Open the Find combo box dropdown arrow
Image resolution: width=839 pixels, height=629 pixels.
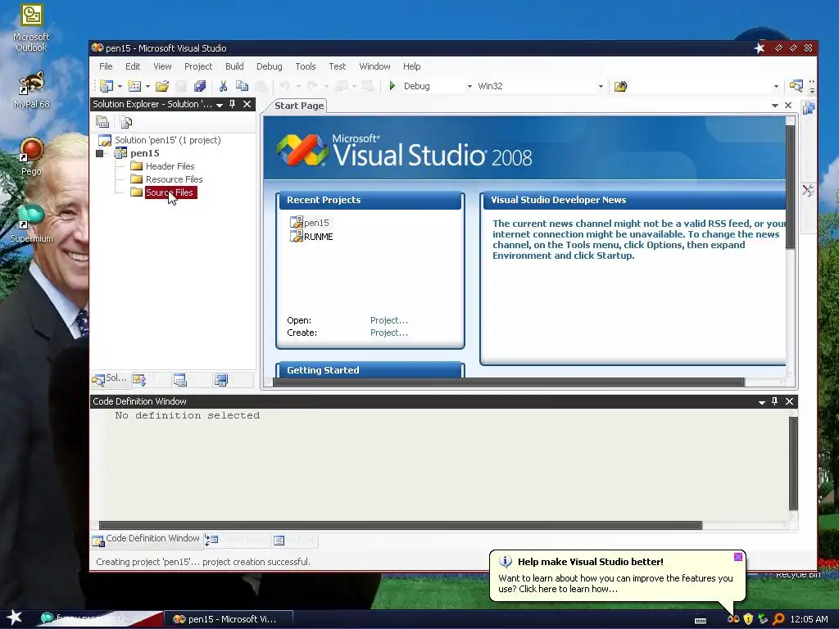[776, 86]
